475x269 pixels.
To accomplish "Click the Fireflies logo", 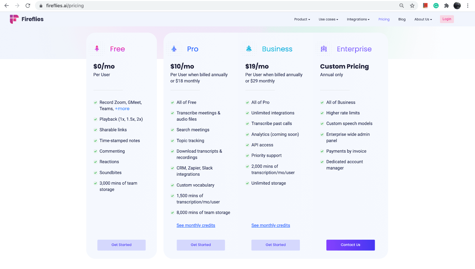I will pos(26,19).
